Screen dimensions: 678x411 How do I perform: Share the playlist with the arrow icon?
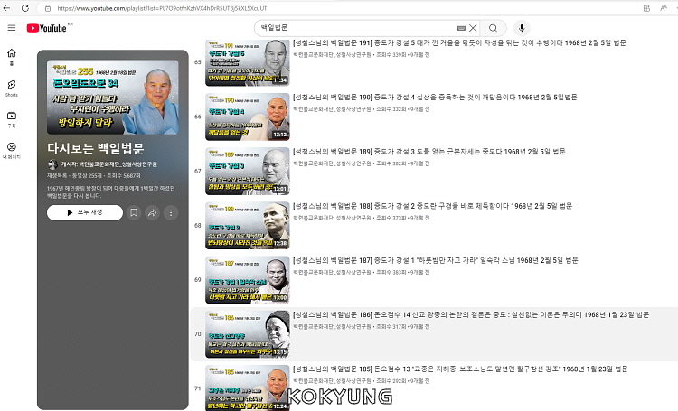point(153,212)
